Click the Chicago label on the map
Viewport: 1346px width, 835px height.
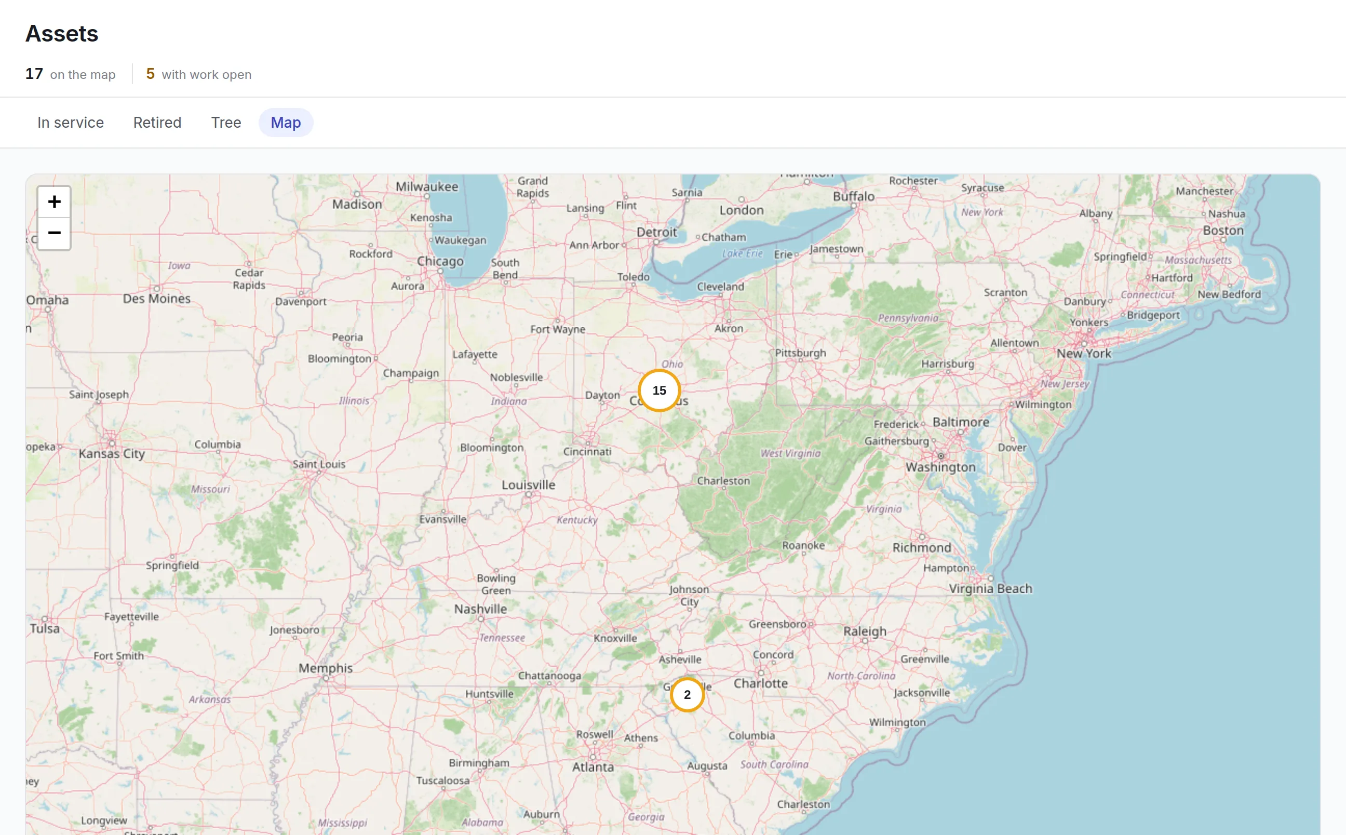pos(440,261)
